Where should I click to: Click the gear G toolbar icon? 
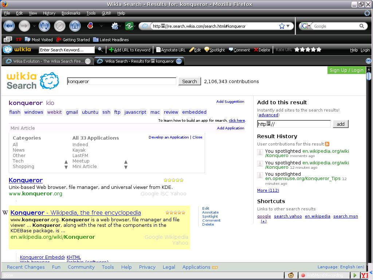click(115, 26)
